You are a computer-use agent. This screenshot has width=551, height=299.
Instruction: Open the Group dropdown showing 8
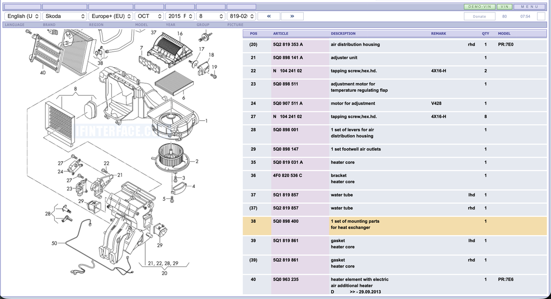(211, 16)
